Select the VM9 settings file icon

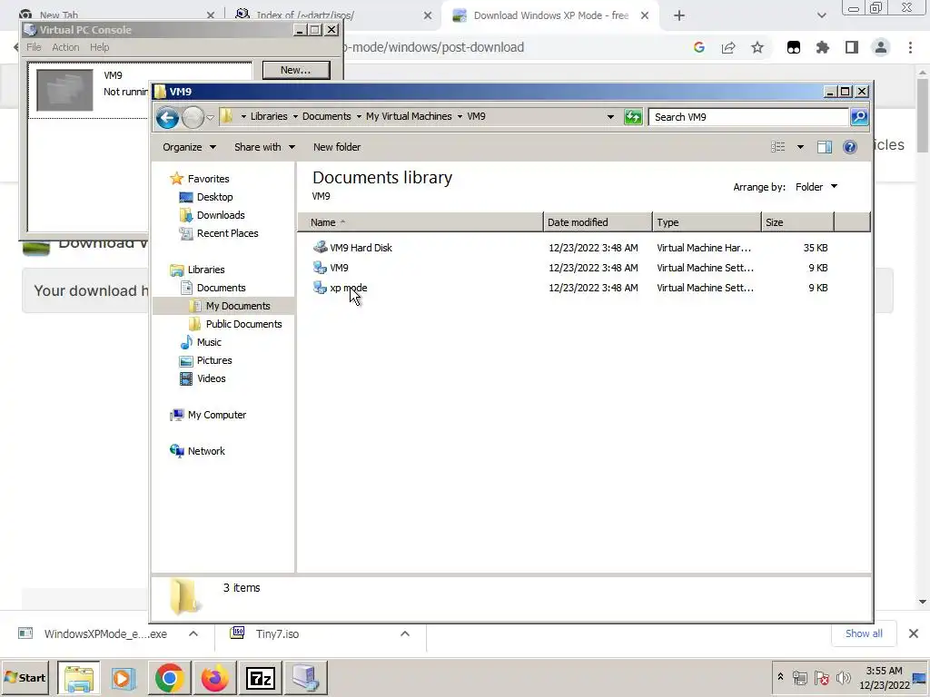tap(321, 268)
